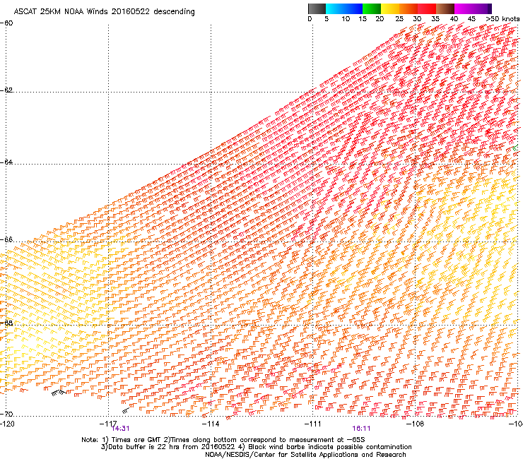
Task: Click the latitude label -62
Action: [x=6, y=90]
